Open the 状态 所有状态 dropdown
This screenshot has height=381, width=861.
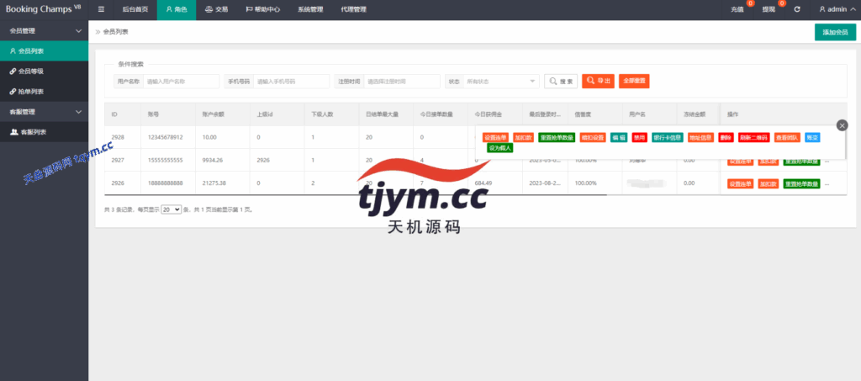[501, 82]
